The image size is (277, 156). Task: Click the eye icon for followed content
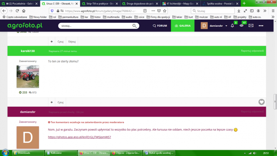[x=242, y=26]
